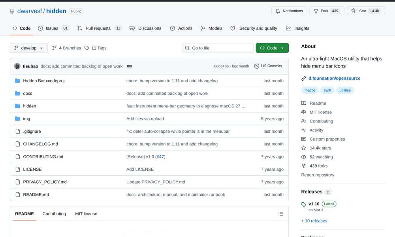Click the folder icon of docs row
The height and width of the screenshot is (237, 395).
pyautogui.click(x=17, y=94)
